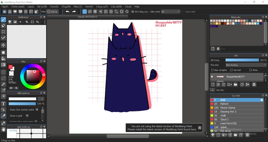Open Lớp(L) menu
The image size is (268, 142).
click(31, 7)
